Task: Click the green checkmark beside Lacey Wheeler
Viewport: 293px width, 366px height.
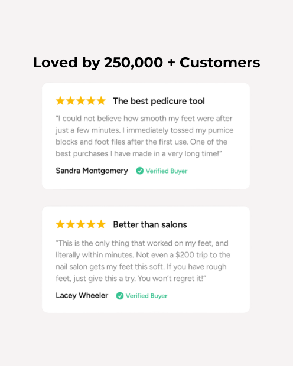Action: pyautogui.click(x=120, y=296)
